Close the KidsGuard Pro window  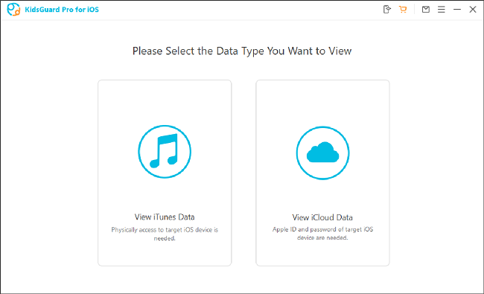click(x=473, y=10)
